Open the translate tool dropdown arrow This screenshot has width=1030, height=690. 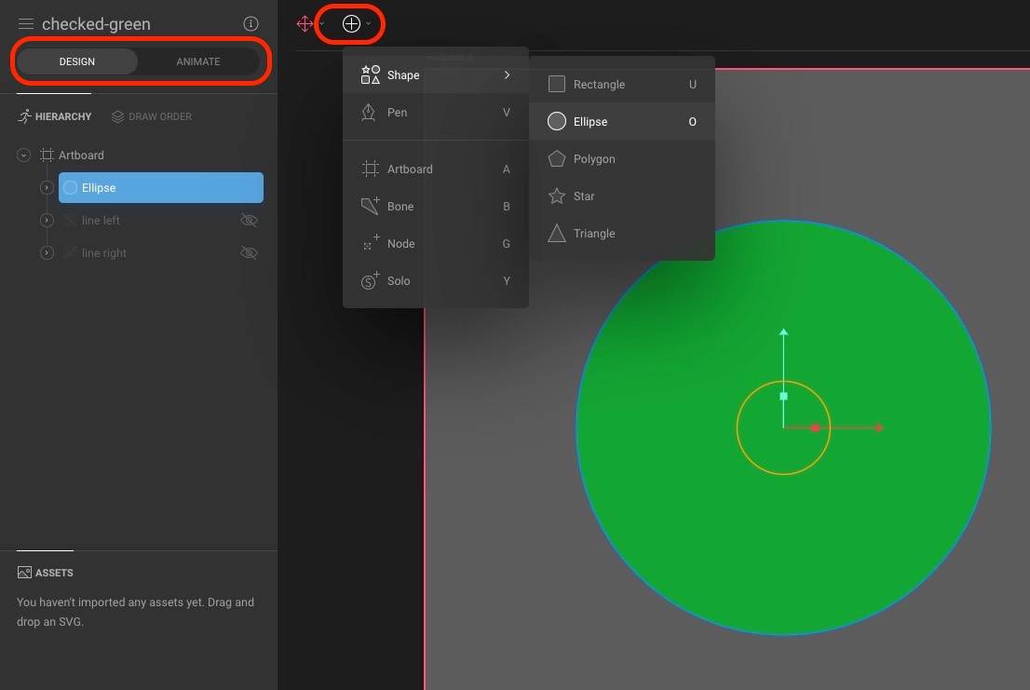[322, 23]
